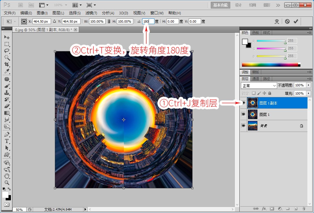
Task: Click the rotation angle input field
Action: coord(148,21)
